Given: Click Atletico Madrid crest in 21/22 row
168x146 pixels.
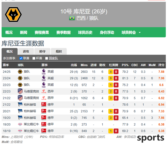Looking at the screenshot, I should 20,98.
